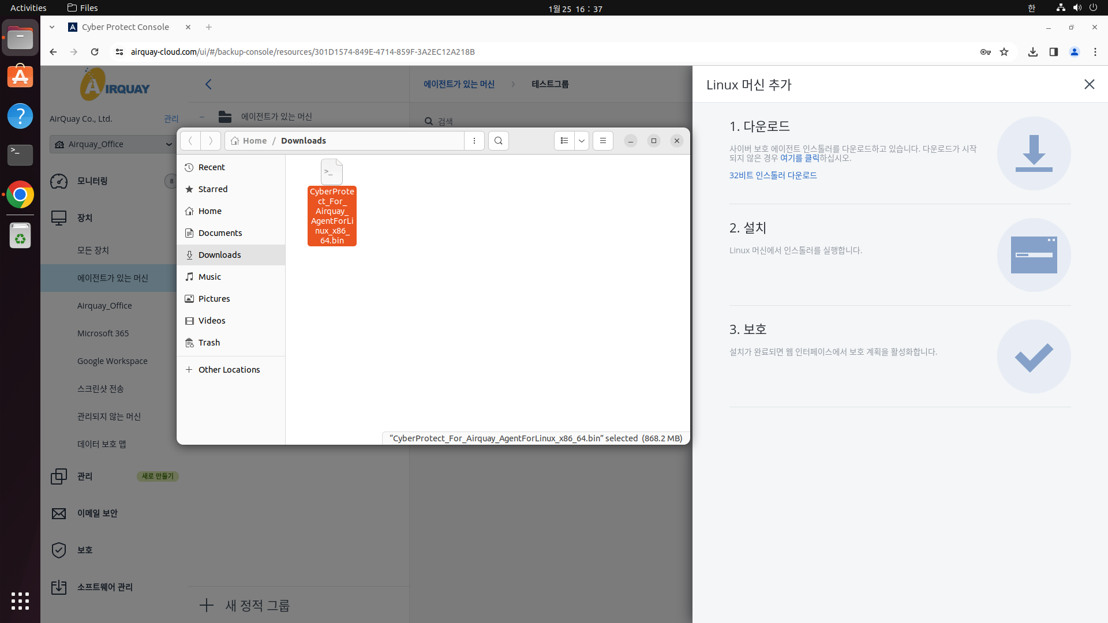Close the Linux machine add panel
Viewport: 1108px width, 623px height.
click(x=1089, y=84)
